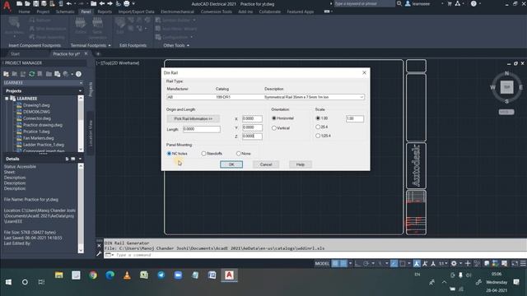Click the Undo arrow in quick access toolbar

(x=69, y=3)
